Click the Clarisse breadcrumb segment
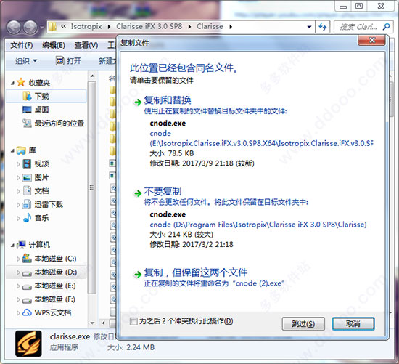Screen dimensions: 399x364 (210, 26)
